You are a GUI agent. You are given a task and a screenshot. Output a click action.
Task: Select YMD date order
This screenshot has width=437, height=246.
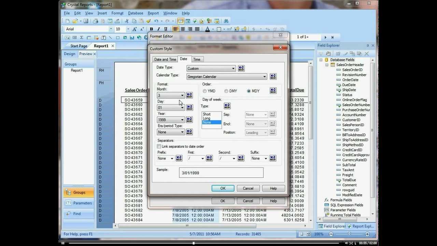pos(205,91)
